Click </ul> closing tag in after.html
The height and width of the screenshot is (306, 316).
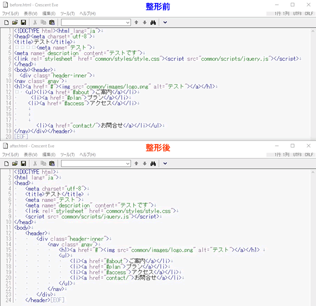66,284
